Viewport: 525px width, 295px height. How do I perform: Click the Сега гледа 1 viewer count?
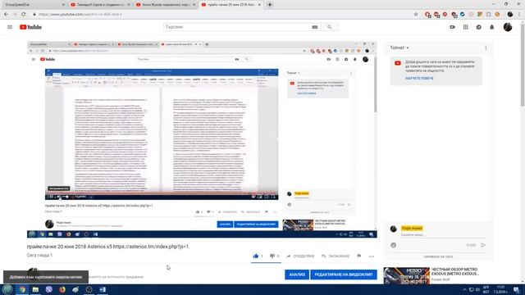pyautogui.click(x=39, y=255)
